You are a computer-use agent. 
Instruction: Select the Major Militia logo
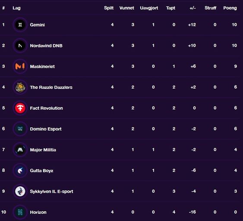(x=20, y=150)
